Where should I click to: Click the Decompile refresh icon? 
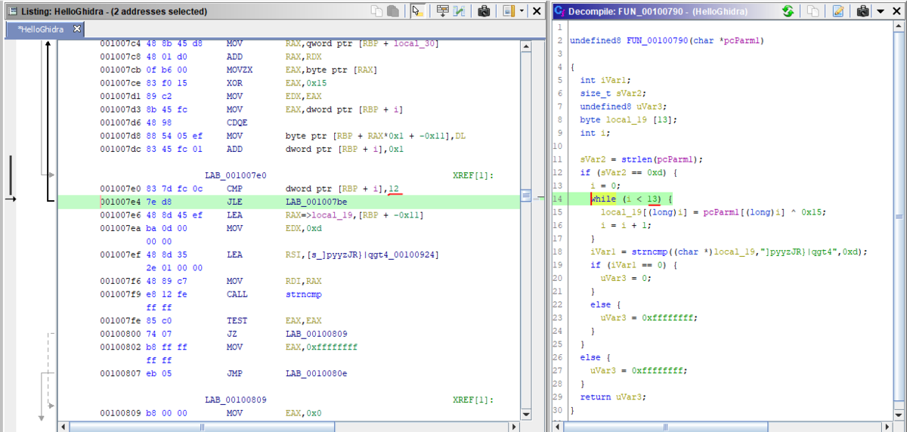click(x=788, y=11)
